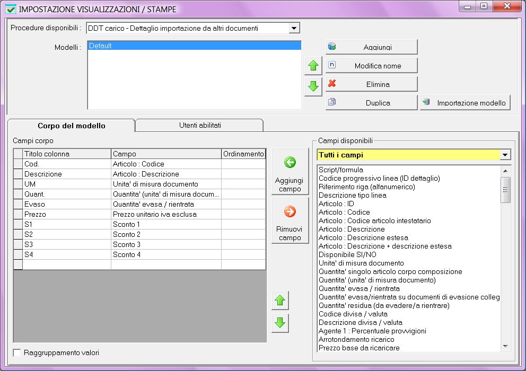Screen dimensions: 526x371
Task: Move field down with the Campi corpo down arrow
Action: (280, 322)
